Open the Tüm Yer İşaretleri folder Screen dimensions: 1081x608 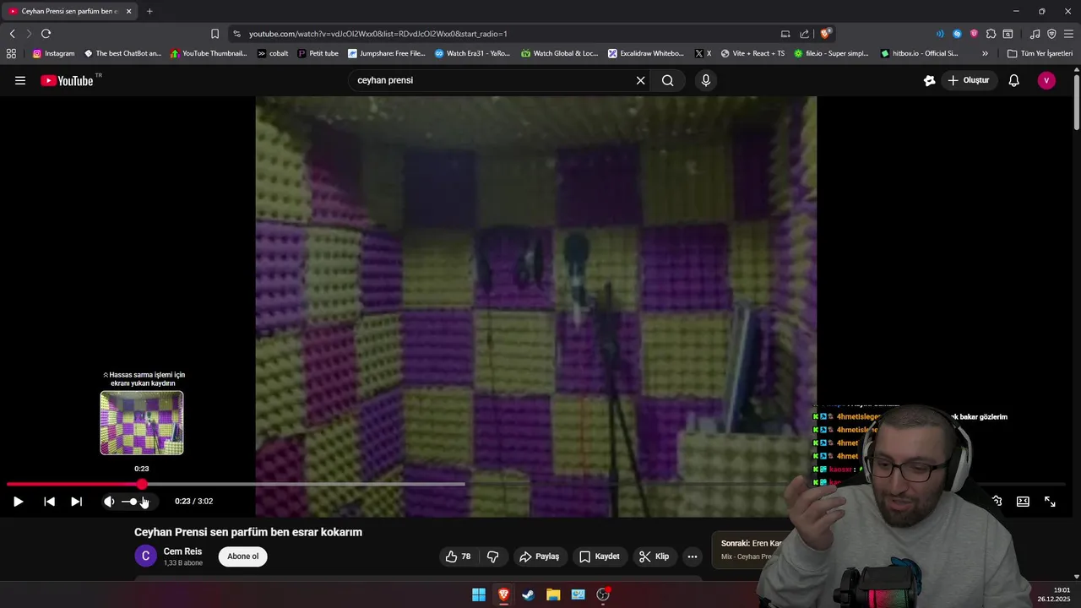pos(1040,53)
